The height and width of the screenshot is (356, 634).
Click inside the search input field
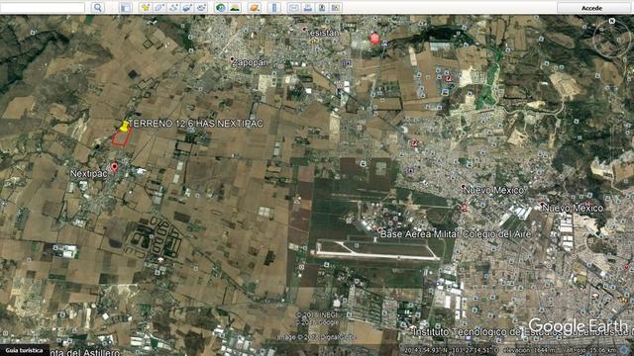[x=43, y=7]
